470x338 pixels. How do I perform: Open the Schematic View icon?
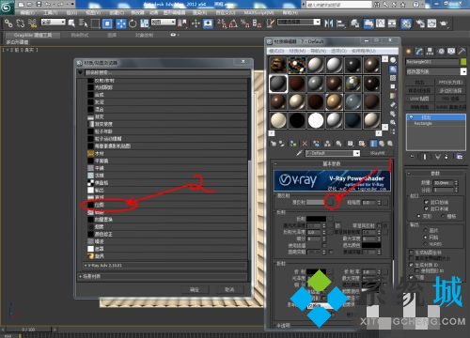click(x=392, y=23)
